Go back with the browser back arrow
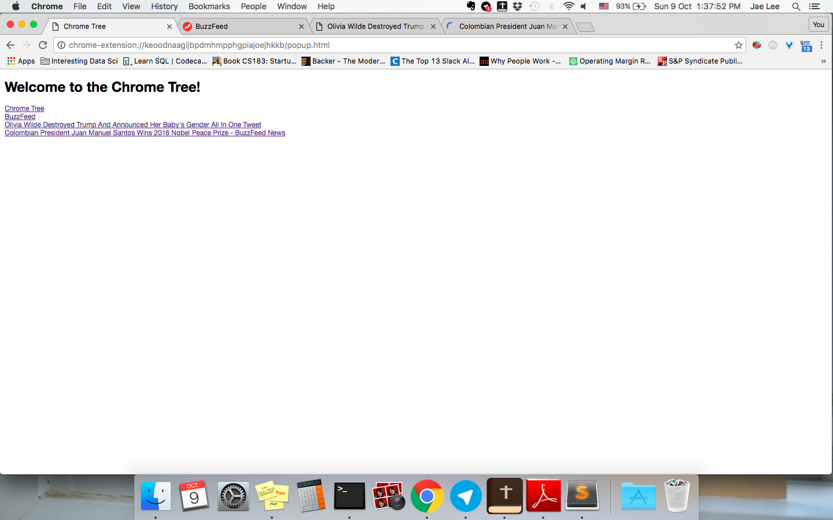The image size is (833, 520). pos(10,45)
